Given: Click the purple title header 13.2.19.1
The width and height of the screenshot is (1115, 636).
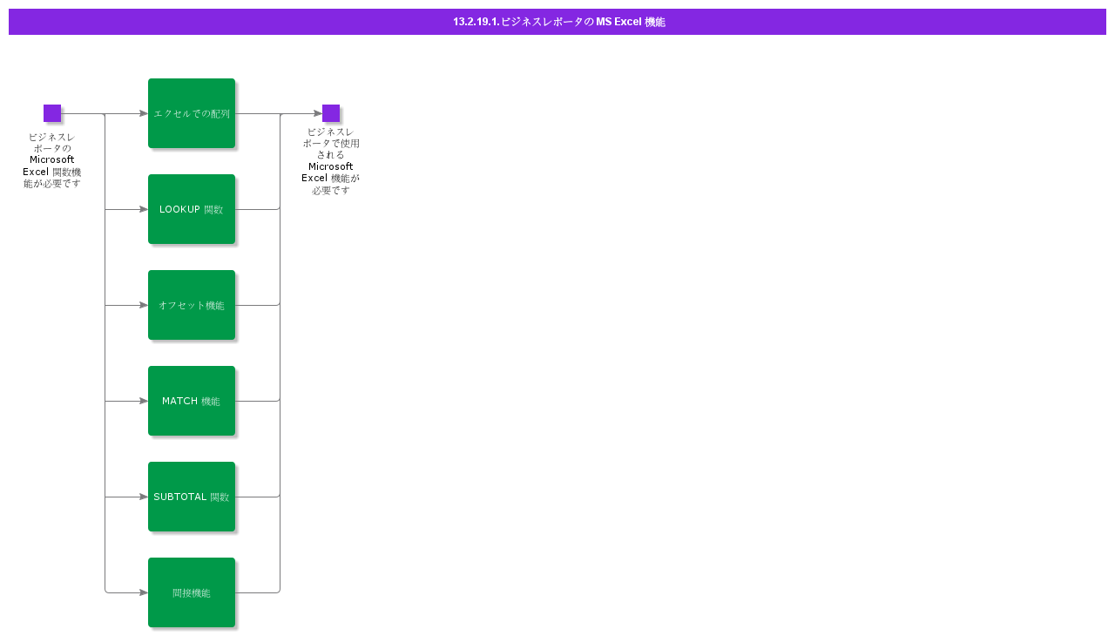Looking at the screenshot, I should coord(557,22).
